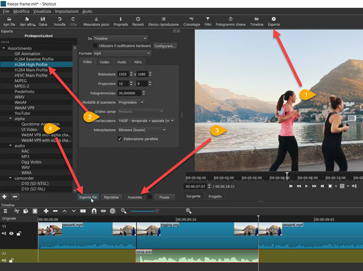Open the Filtri panel

pyautogui.click(x=208, y=21)
